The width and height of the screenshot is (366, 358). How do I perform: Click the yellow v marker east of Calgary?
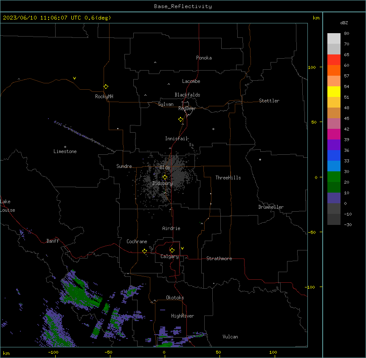182,248
